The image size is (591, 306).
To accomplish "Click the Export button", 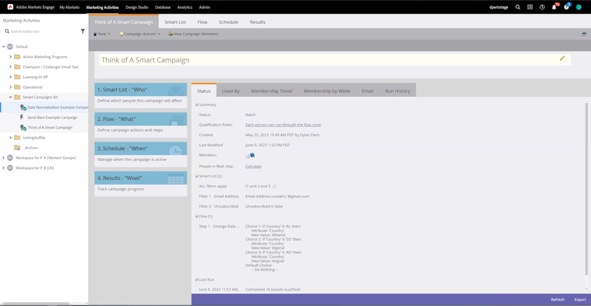I will [x=580, y=300].
